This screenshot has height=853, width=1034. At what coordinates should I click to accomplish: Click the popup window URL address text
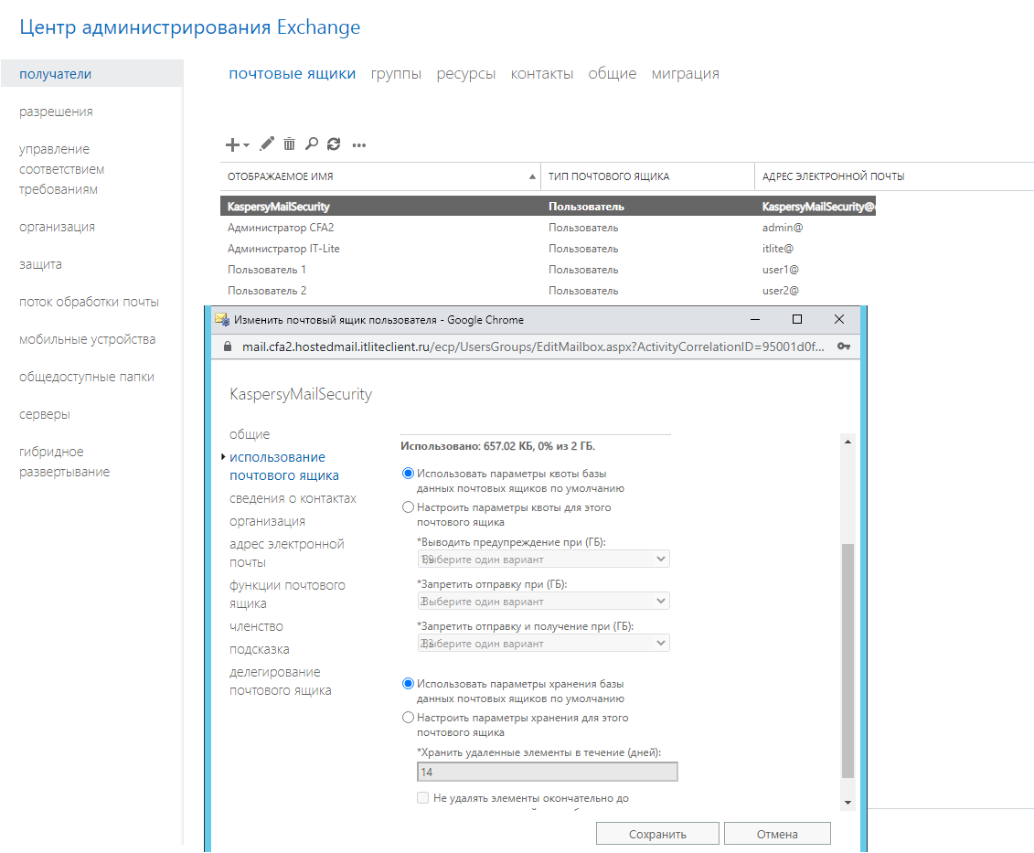pos(533,347)
